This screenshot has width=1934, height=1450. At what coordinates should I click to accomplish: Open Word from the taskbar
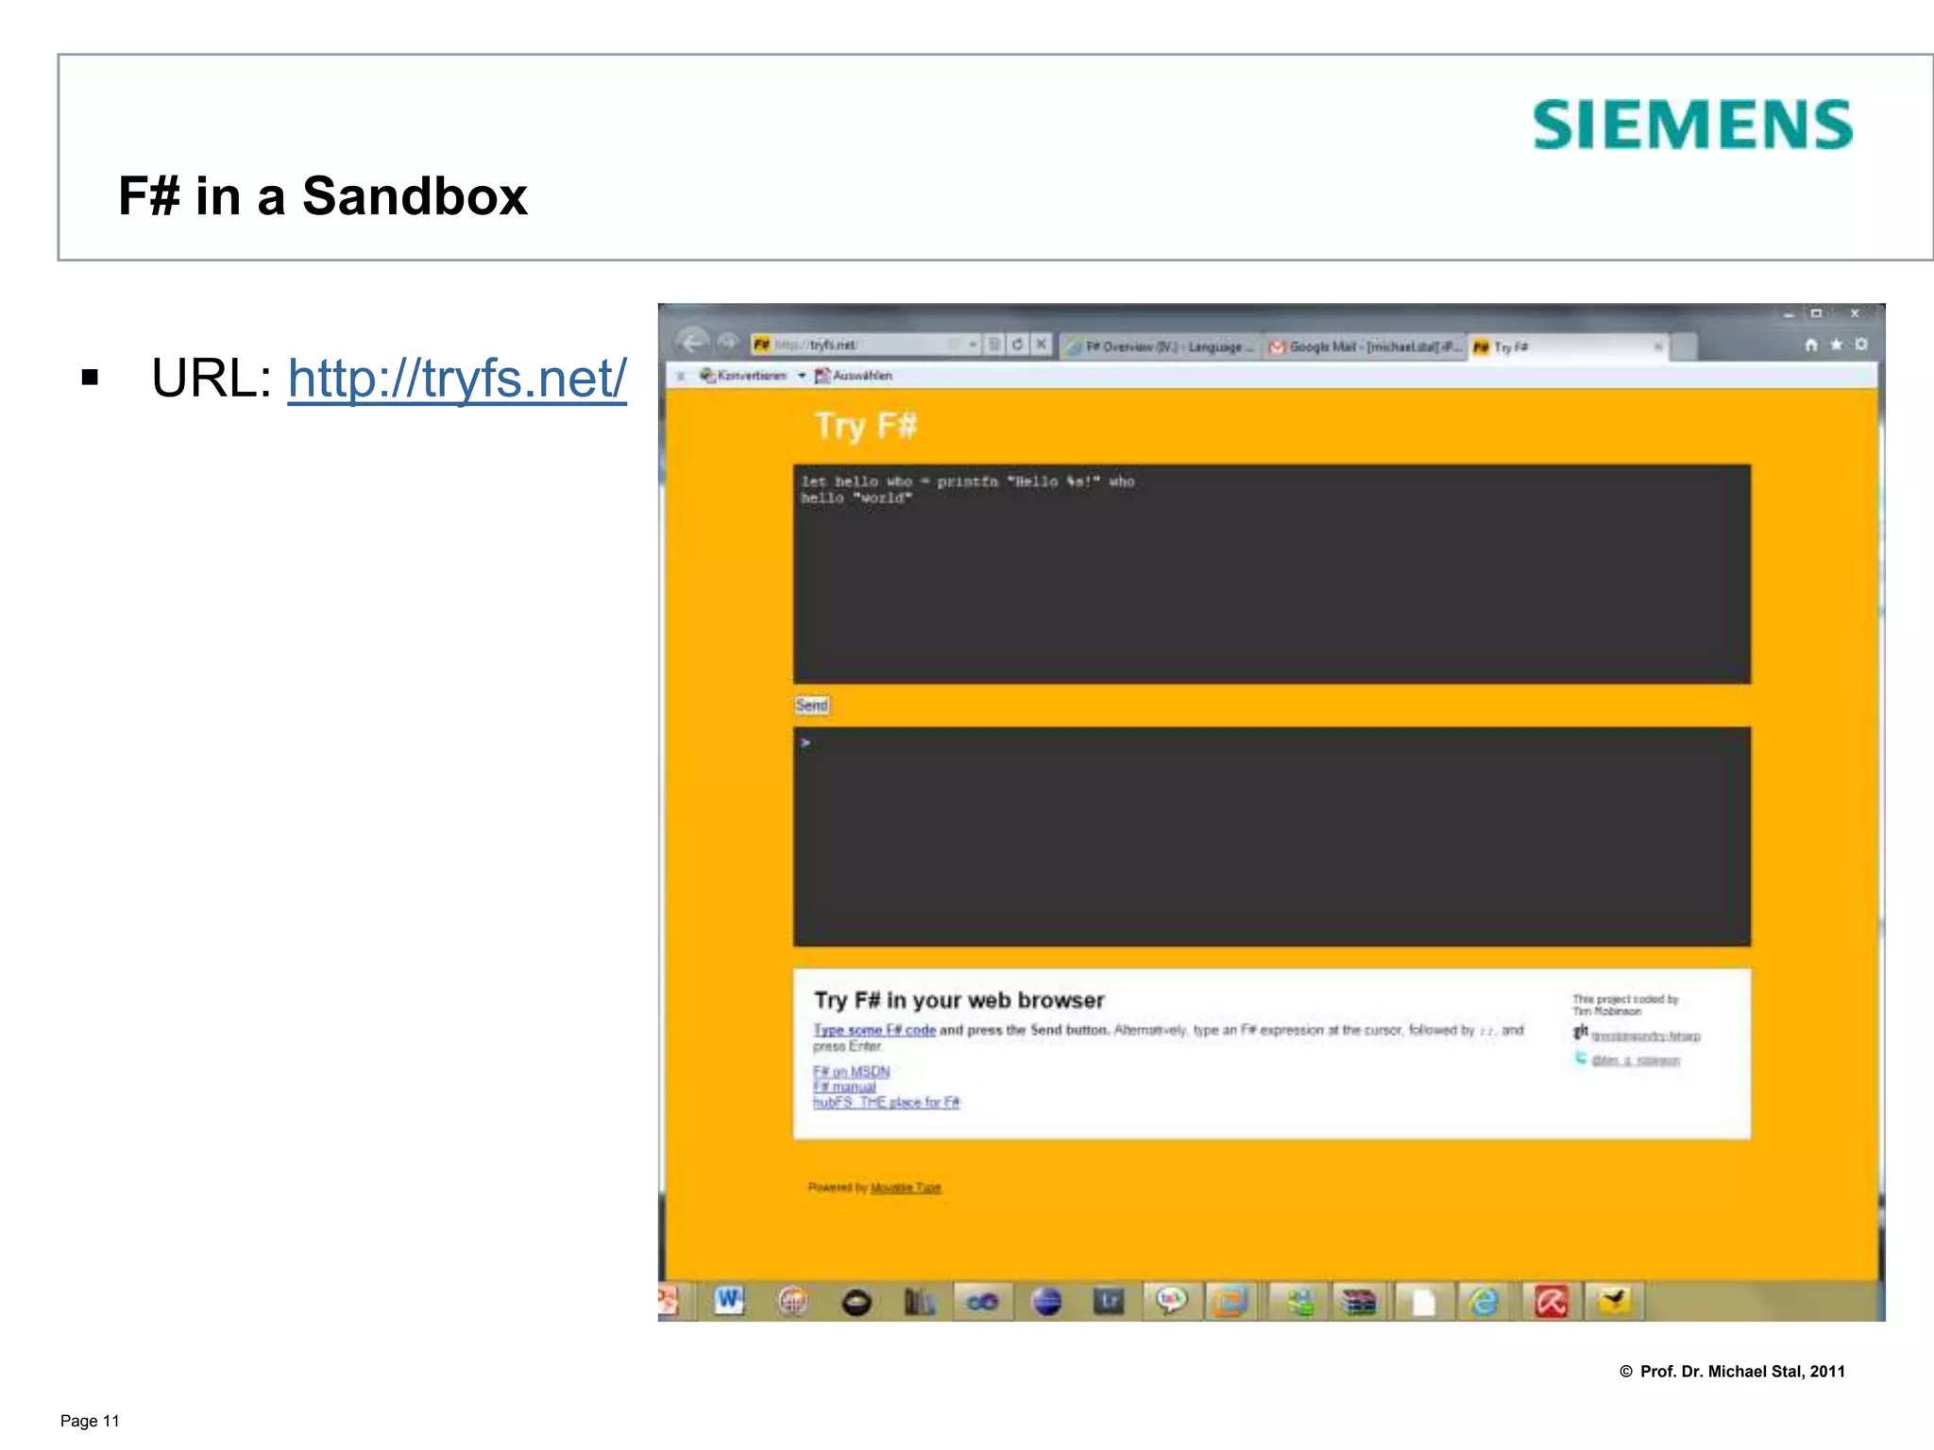pos(728,1302)
